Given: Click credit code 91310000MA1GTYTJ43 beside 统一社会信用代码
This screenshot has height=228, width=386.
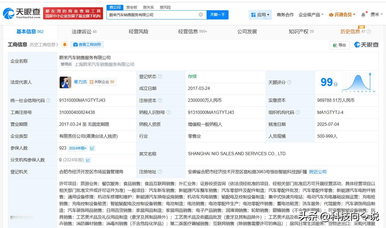Looking at the screenshot, I should (x=82, y=100).
